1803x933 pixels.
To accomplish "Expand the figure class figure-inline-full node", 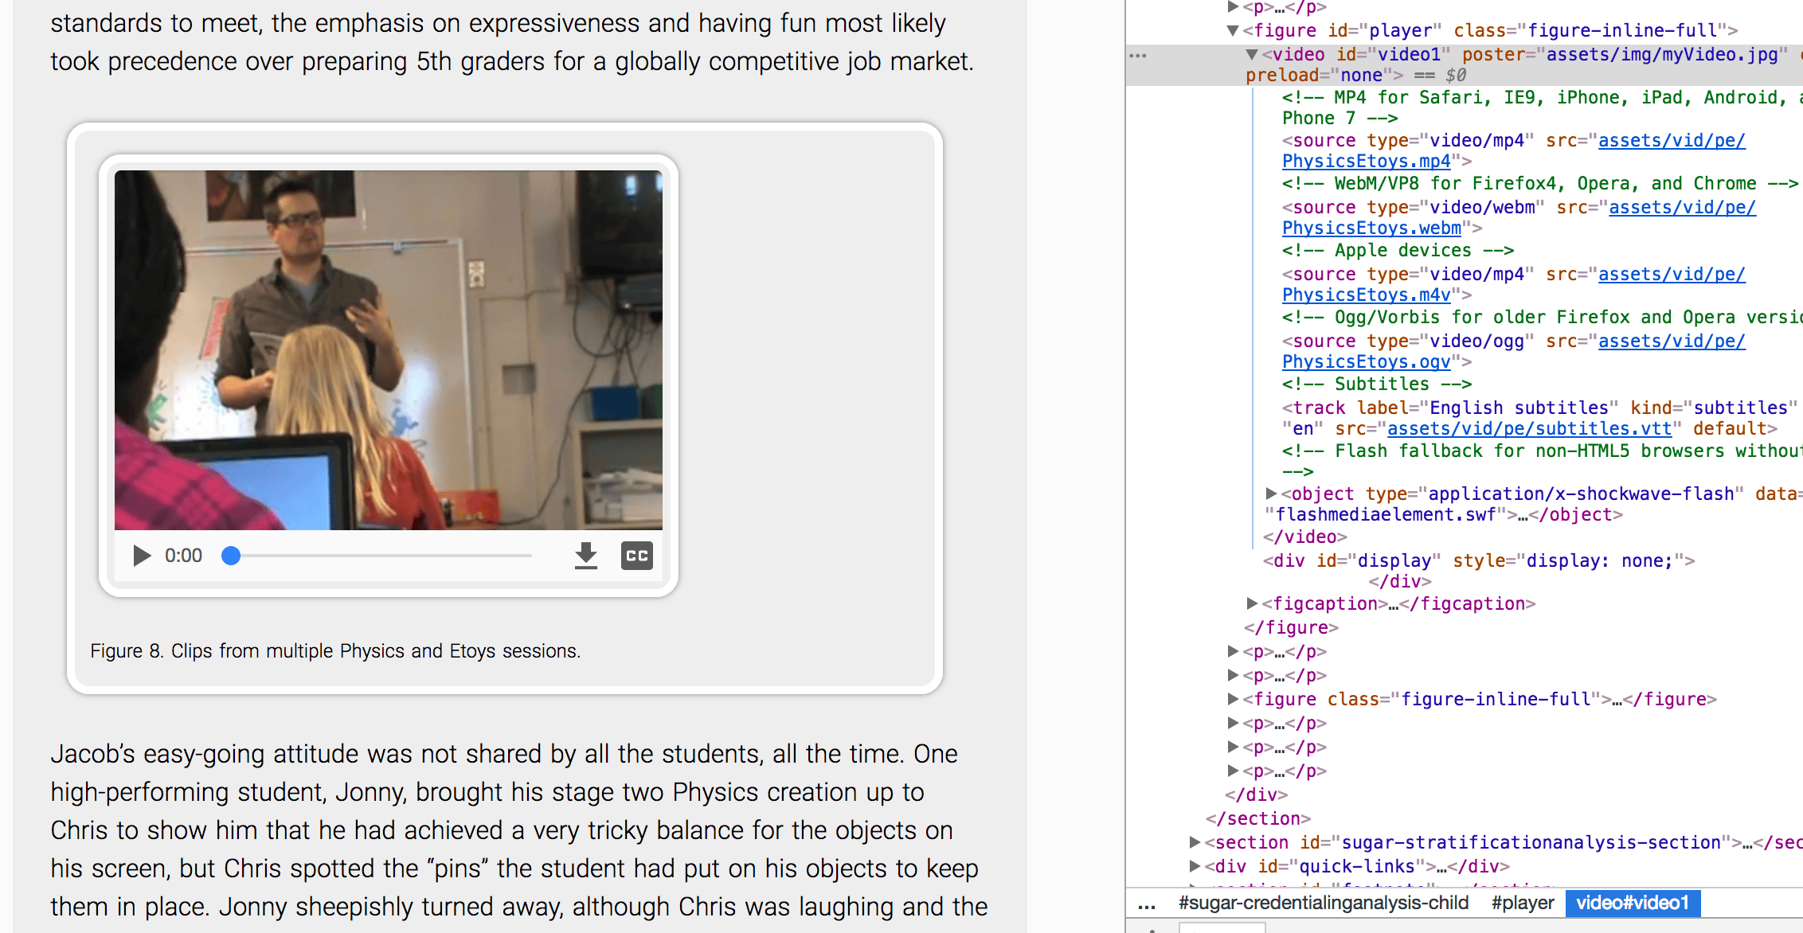I will point(1233,700).
